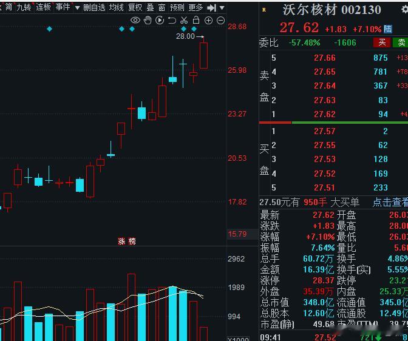Select bid level 1 price 27.57
408x341 pixels.
324,131
